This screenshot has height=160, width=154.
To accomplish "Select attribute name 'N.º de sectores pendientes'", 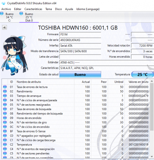I will 33,153.
